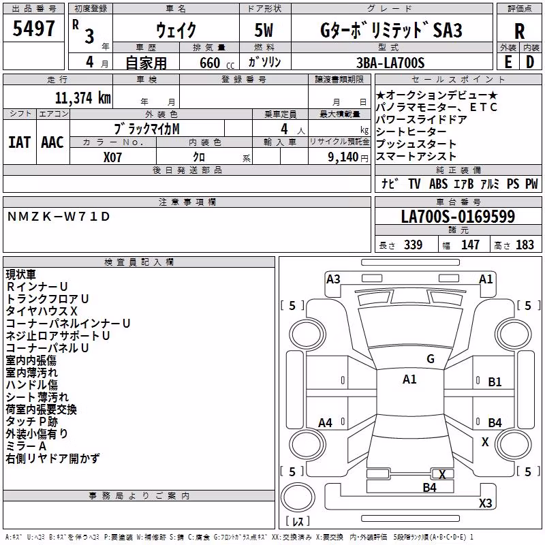The width and height of the screenshot is (545, 545).
Task: Select width value 147
Action: [x=470, y=245]
